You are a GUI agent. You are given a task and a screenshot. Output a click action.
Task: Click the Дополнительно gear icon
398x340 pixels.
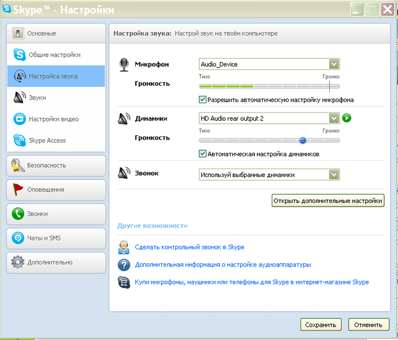point(18,262)
